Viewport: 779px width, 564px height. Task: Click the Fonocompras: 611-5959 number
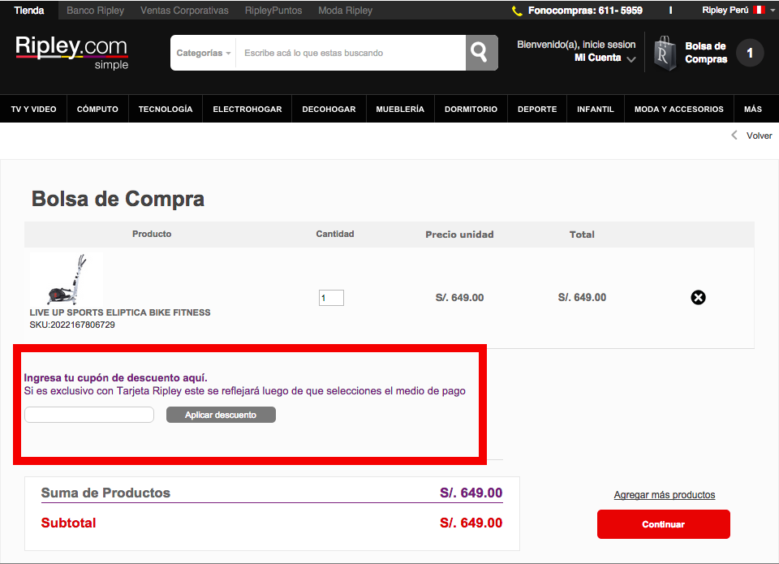585,11
